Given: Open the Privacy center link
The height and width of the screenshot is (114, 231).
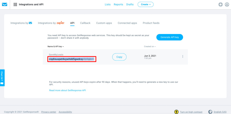Looking at the screenshot, I should point(49,112).
